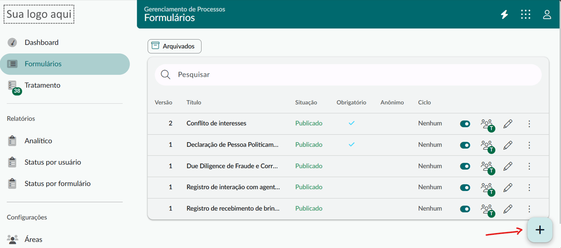561x248 pixels.
Task: Click the Obrigatório checkmark for Conflito de interesses
Action: point(352,123)
